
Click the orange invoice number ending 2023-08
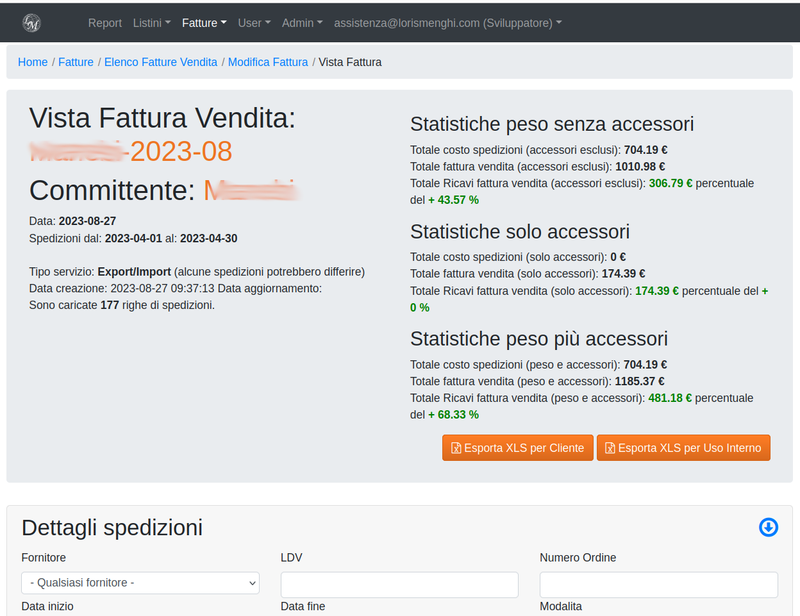pos(131,152)
